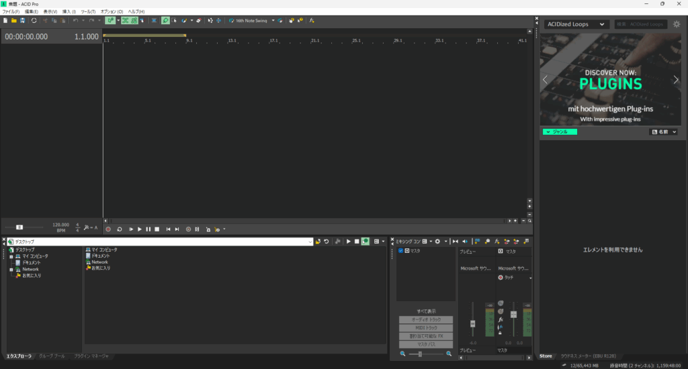This screenshot has width=688, height=369.
Task: Click the Store settings gear icon
Action: (x=677, y=24)
